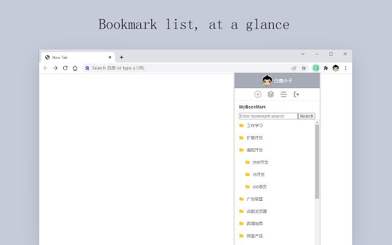The width and height of the screenshot is (392, 245).
Task: Click the add bookmark plus icon
Action: tap(258, 94)
